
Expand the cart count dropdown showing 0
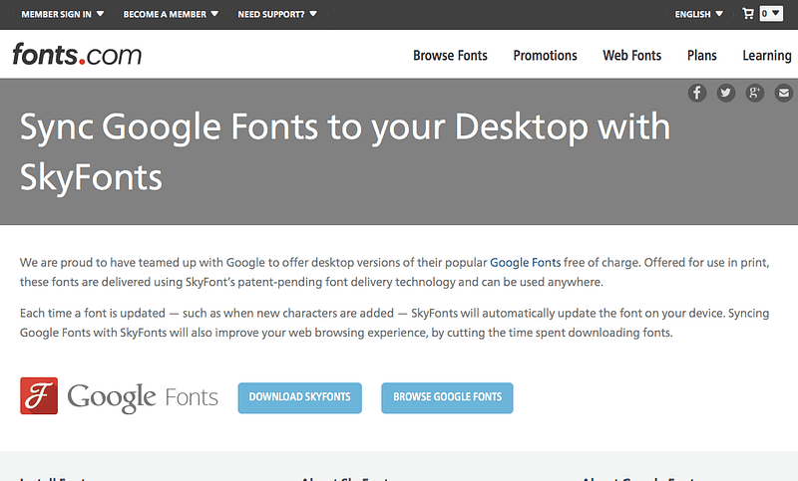(x=771, y=14)
